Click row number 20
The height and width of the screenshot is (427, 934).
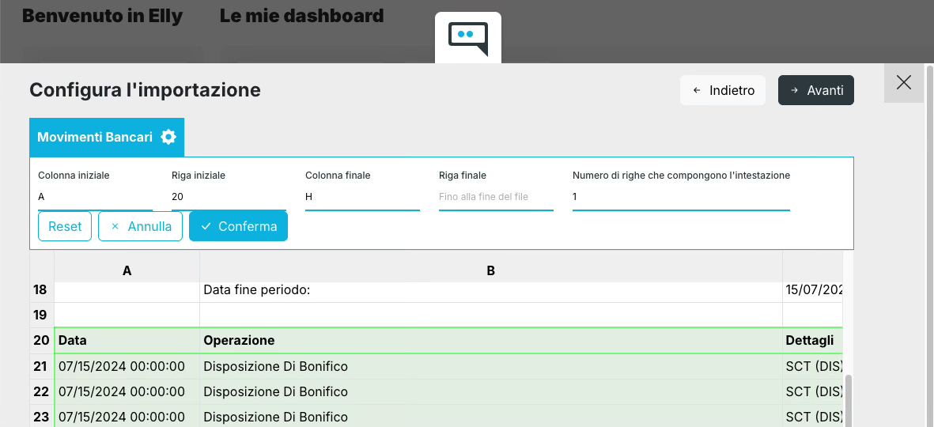[x=42, y=340]
